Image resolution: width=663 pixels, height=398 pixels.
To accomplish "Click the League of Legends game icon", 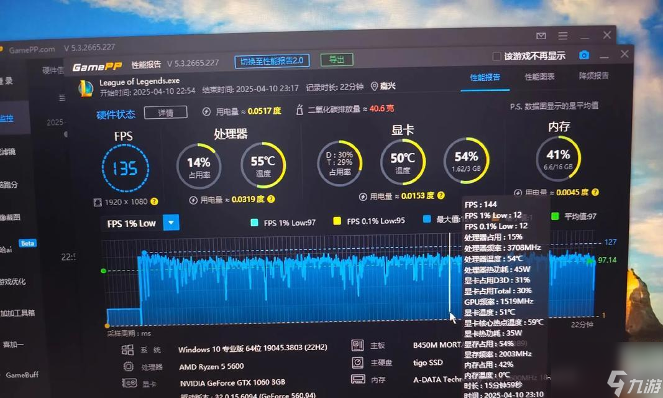I will [x=86, y=88].
